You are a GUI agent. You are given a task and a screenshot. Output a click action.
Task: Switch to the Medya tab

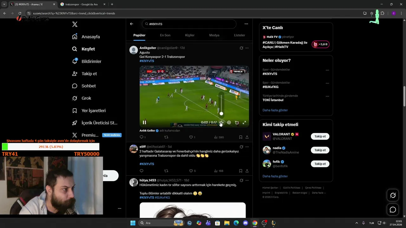[x=214, y=35]
